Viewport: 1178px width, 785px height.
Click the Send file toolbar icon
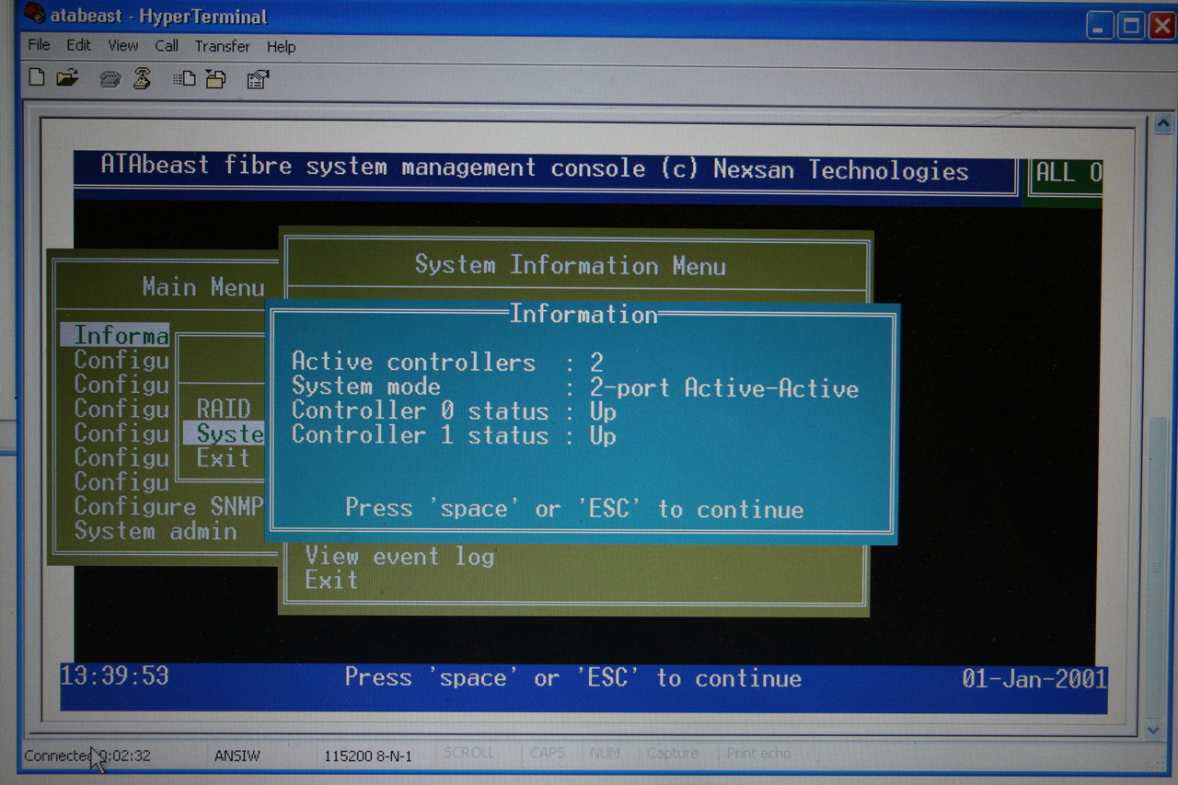click(185, 79)
